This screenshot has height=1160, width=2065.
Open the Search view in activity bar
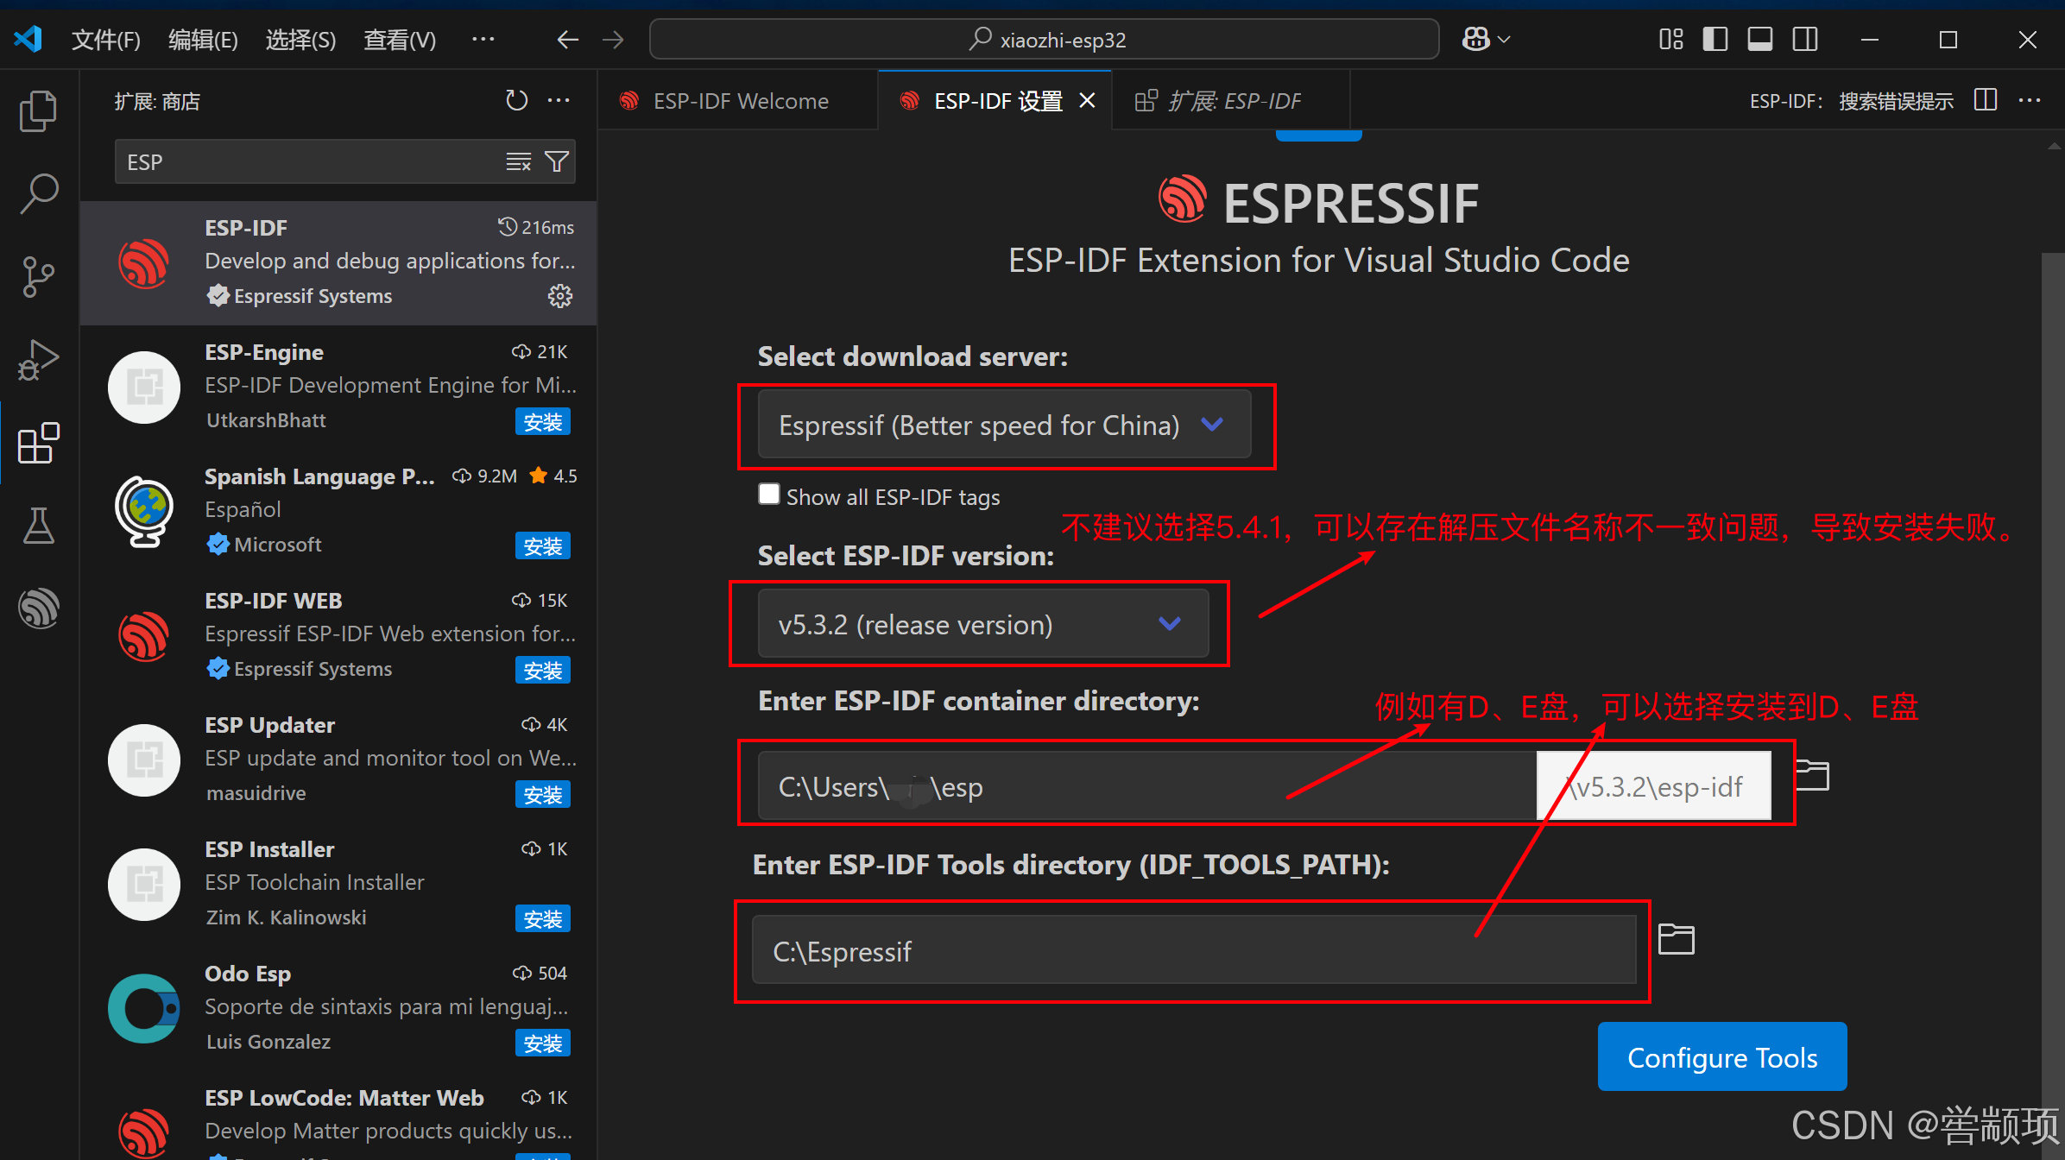pyautogui.click(x=38, y=193)
